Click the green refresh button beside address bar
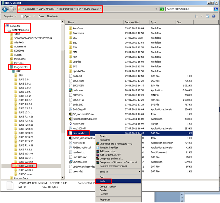The image size is (220, 203). coord(162,9)
